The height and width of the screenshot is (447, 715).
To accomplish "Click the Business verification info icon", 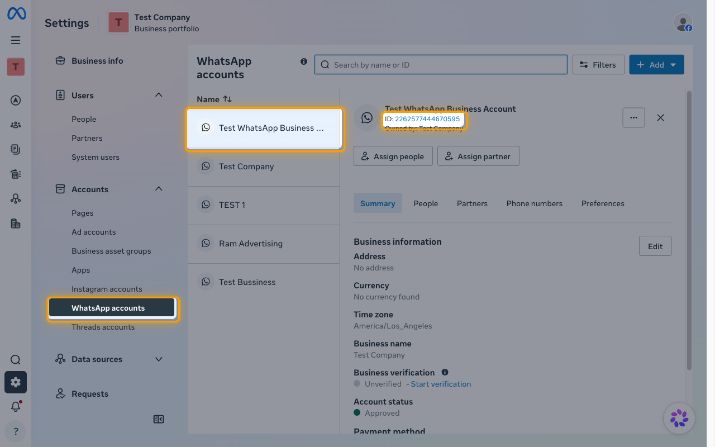I will (x=445, y=372).
